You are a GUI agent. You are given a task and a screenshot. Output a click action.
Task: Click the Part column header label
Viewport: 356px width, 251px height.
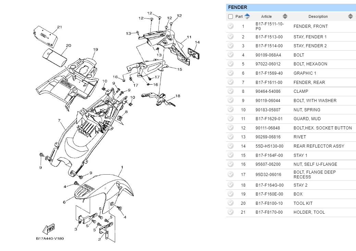(x=239, y=16)
